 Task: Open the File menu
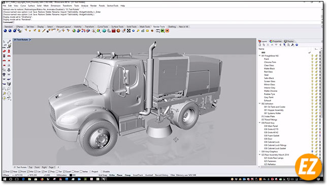(x=5, y=6)
